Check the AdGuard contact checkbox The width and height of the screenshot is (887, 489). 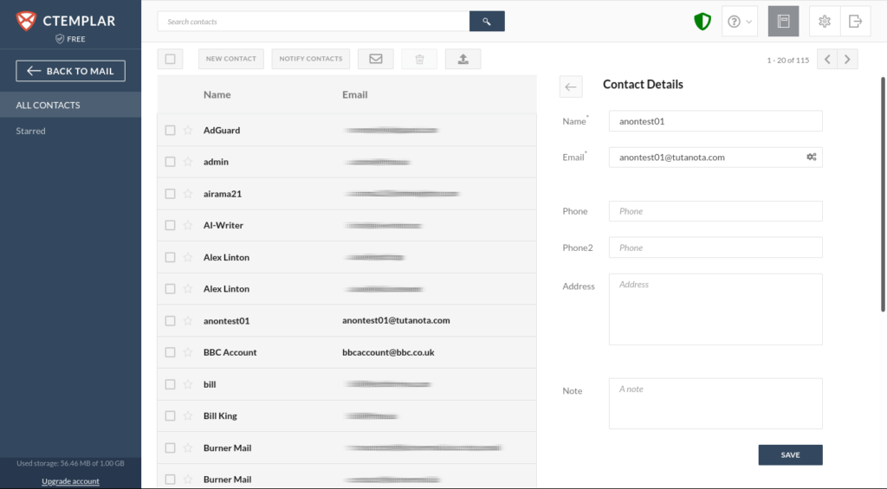(171, 130)
